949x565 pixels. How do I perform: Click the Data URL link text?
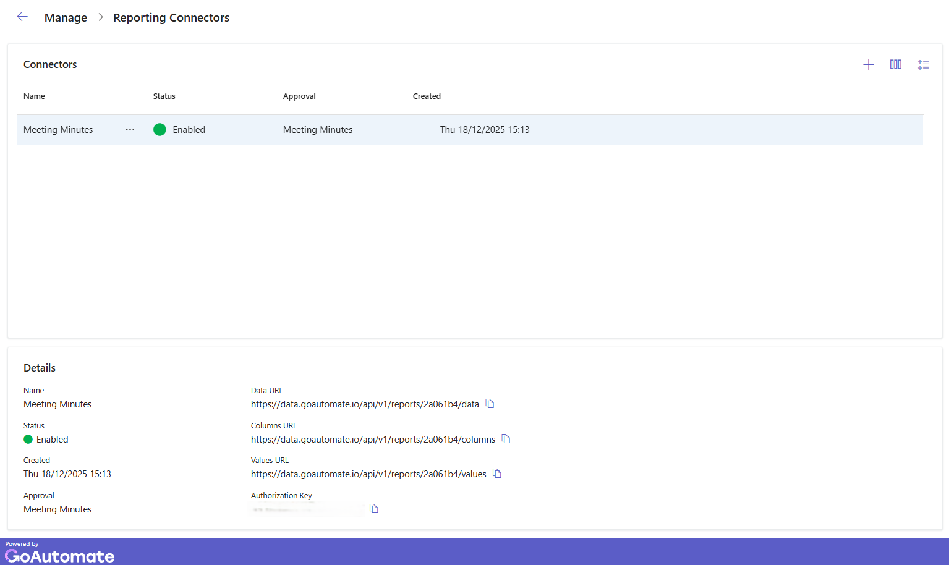coord(365,404)
